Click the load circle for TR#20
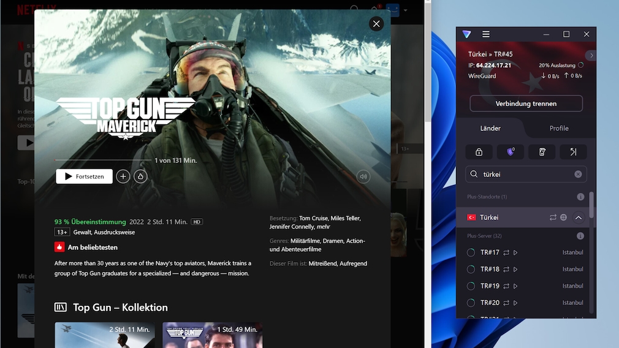The width and height of the screenshot is (619, 348). coord(471,303)
